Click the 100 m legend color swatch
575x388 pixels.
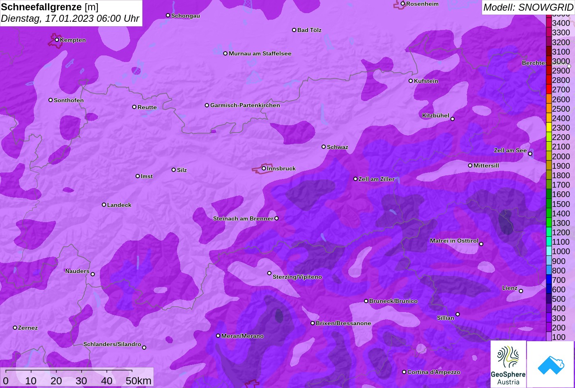tap(549, 337)
